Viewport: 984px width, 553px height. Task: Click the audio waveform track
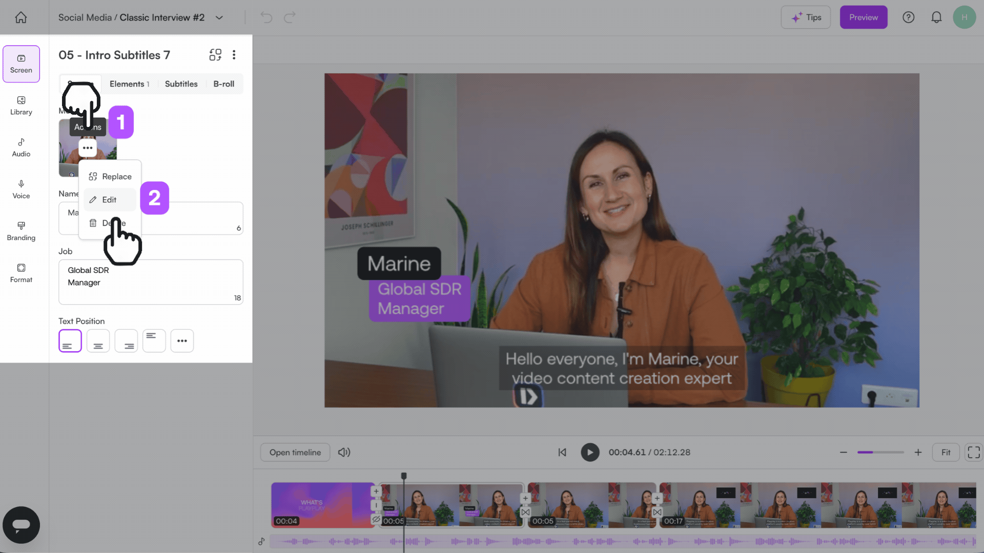coord(623,541)
